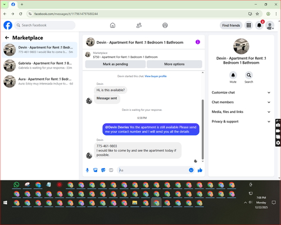The height and width of the screenshot is (225, 281).
Task: Open Gabriela conversation in list
Action: pyautogui.click(x=39, y=66)
